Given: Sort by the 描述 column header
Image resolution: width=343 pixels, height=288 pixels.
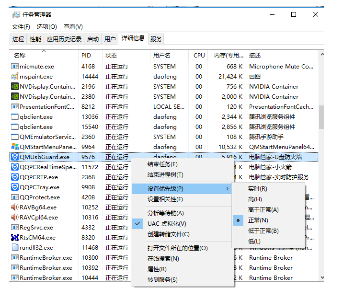Looking at the screenshot, I should tap(282, 56).
